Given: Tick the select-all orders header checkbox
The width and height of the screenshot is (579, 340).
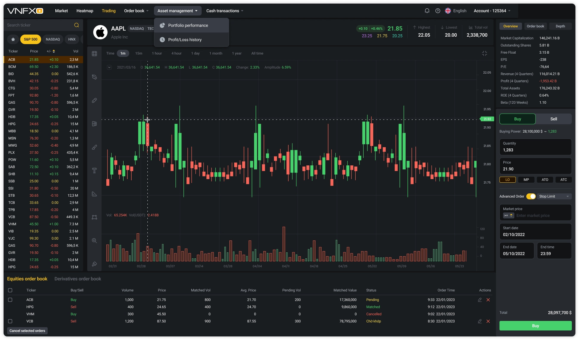Looking at the screenshot, I should coord(10,290).
